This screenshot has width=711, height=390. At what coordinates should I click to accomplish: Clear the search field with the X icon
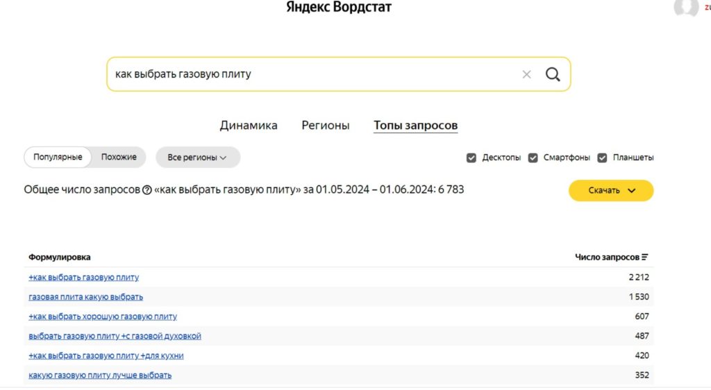526,74
